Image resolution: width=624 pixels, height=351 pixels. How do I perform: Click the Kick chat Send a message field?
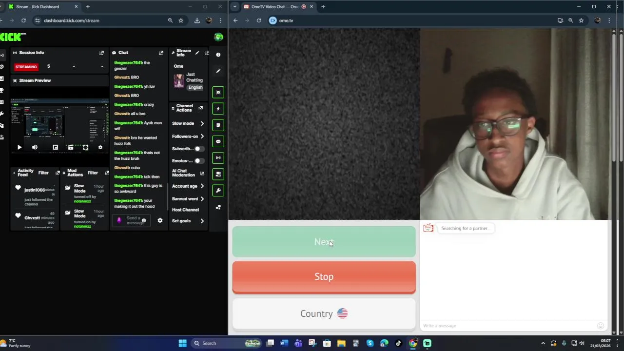pos(133,220)
